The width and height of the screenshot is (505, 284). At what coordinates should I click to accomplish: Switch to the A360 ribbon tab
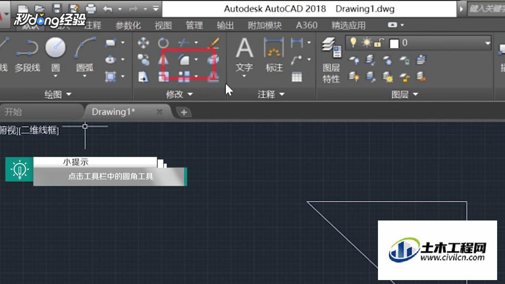[307, 25]
